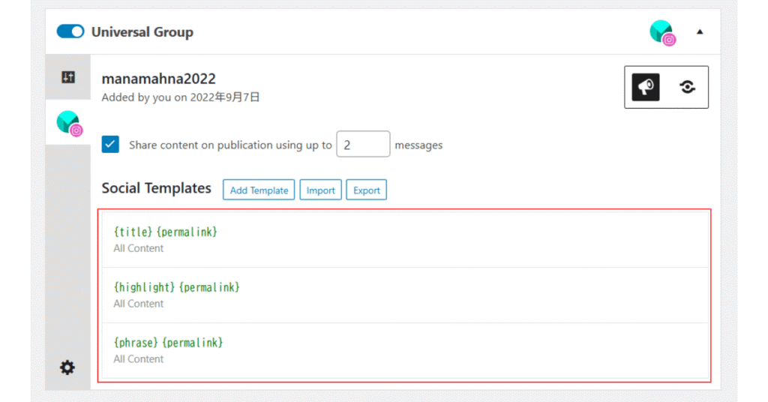Switch to the evergreen recycle icon
Screen dimensions: 768x402
(687, 87)
